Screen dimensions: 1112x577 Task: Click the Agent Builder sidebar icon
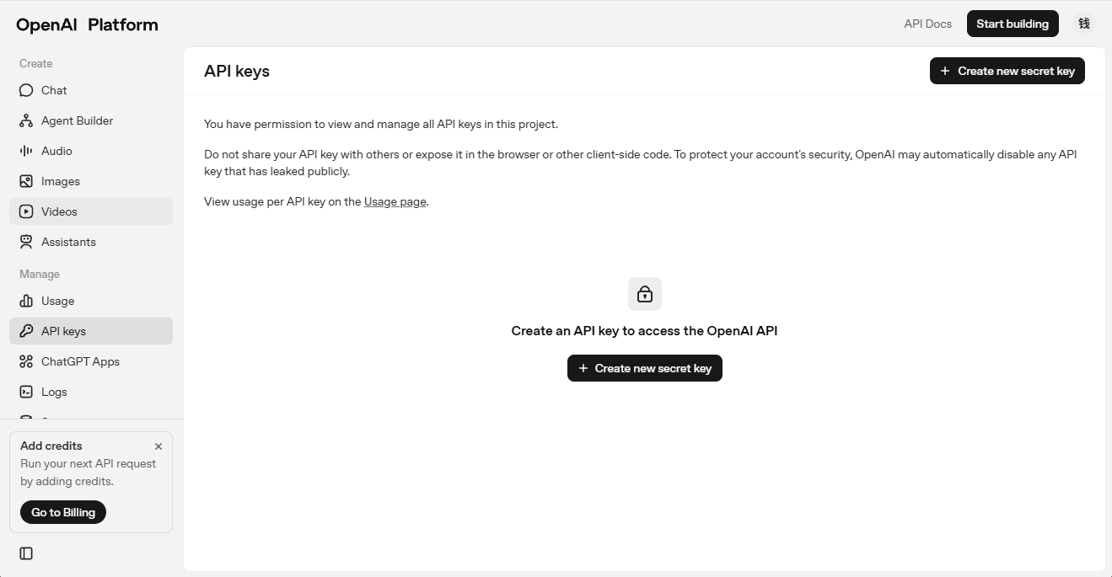tap(26, 120)
